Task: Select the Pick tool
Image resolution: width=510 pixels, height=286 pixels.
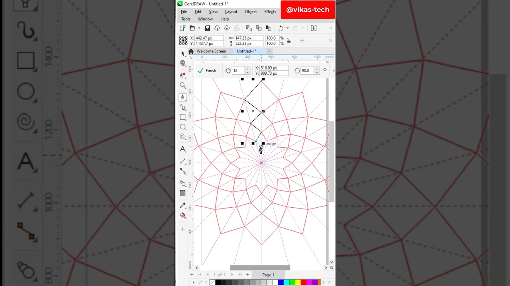Action: coord(183,53)
